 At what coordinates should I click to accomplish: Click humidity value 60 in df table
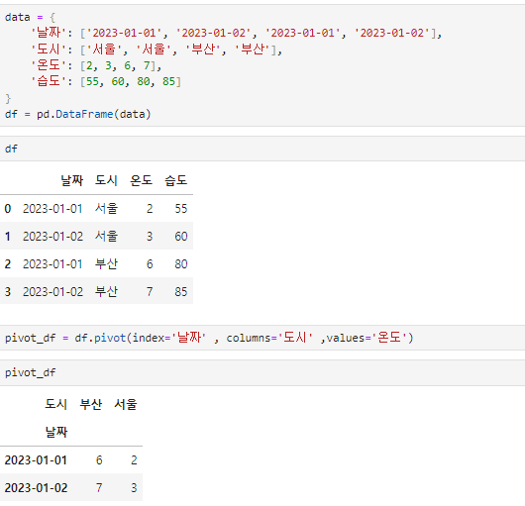[181, 237]
